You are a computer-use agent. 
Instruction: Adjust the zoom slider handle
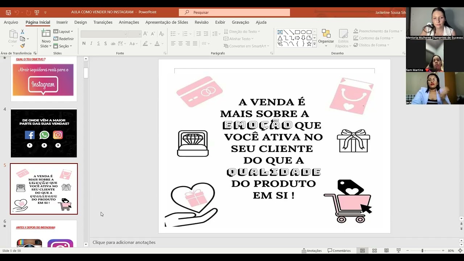pyautogui.click(x=422, y=250)
